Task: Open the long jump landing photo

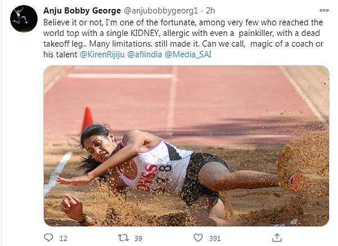Action: 186,146
